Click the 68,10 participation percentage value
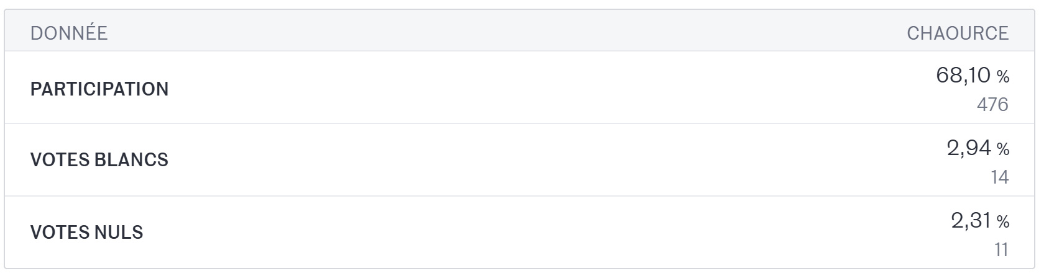The height and width of the screenshot is (276, 1049). 963,76
